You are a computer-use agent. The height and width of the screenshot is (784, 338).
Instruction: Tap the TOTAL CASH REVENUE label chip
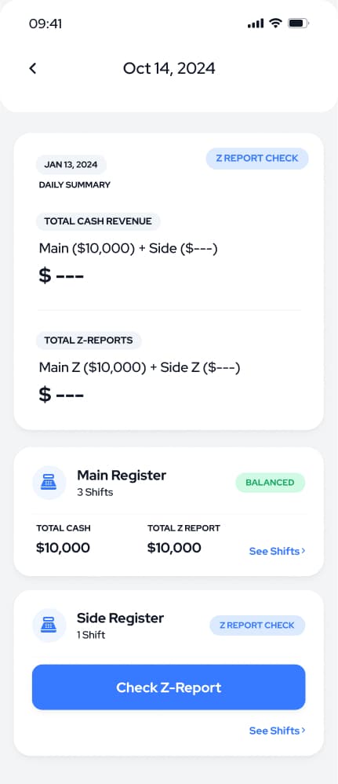[98, 221]
